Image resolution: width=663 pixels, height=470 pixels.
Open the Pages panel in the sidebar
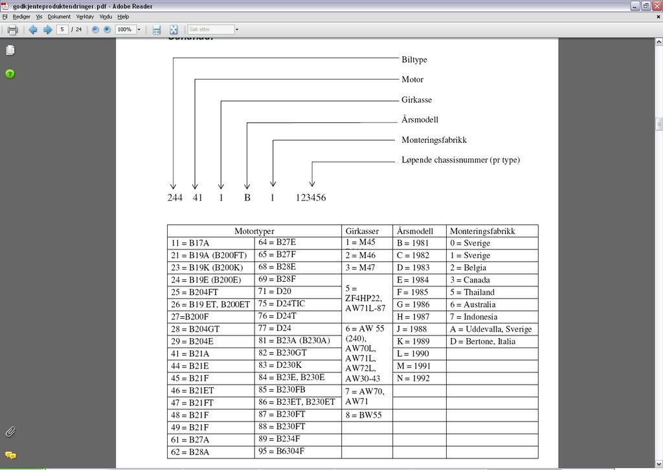coord(10,50)
